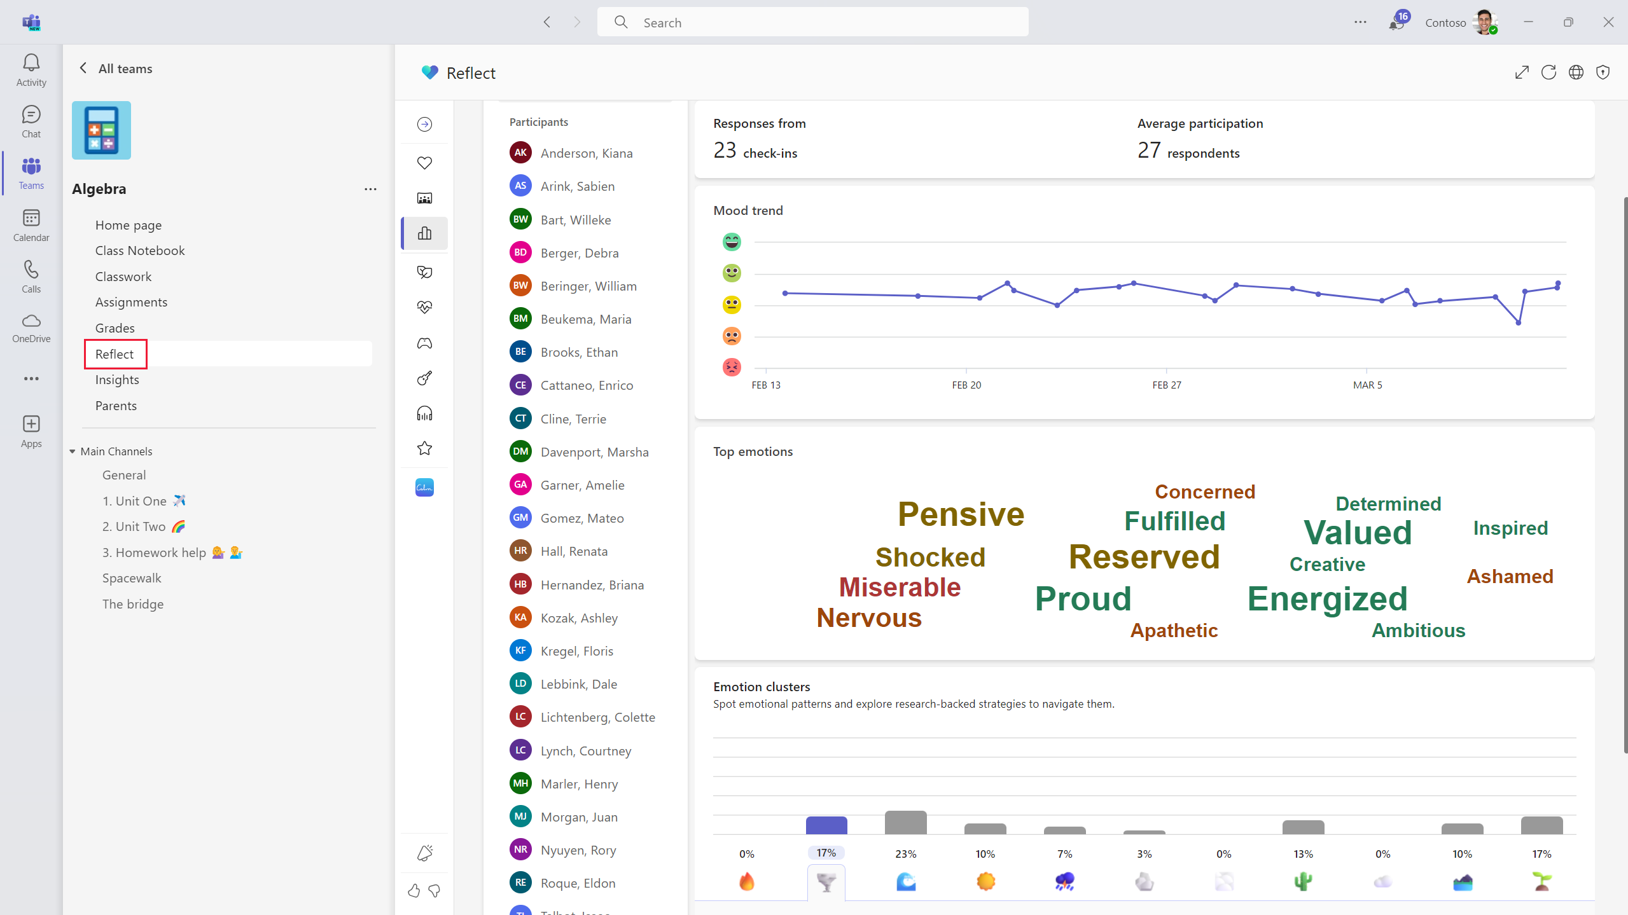This screenshot has height=915, width=1628.
Task: Collapse the Main Channels section
Action: pyautogui.click(x=73, y=451)
